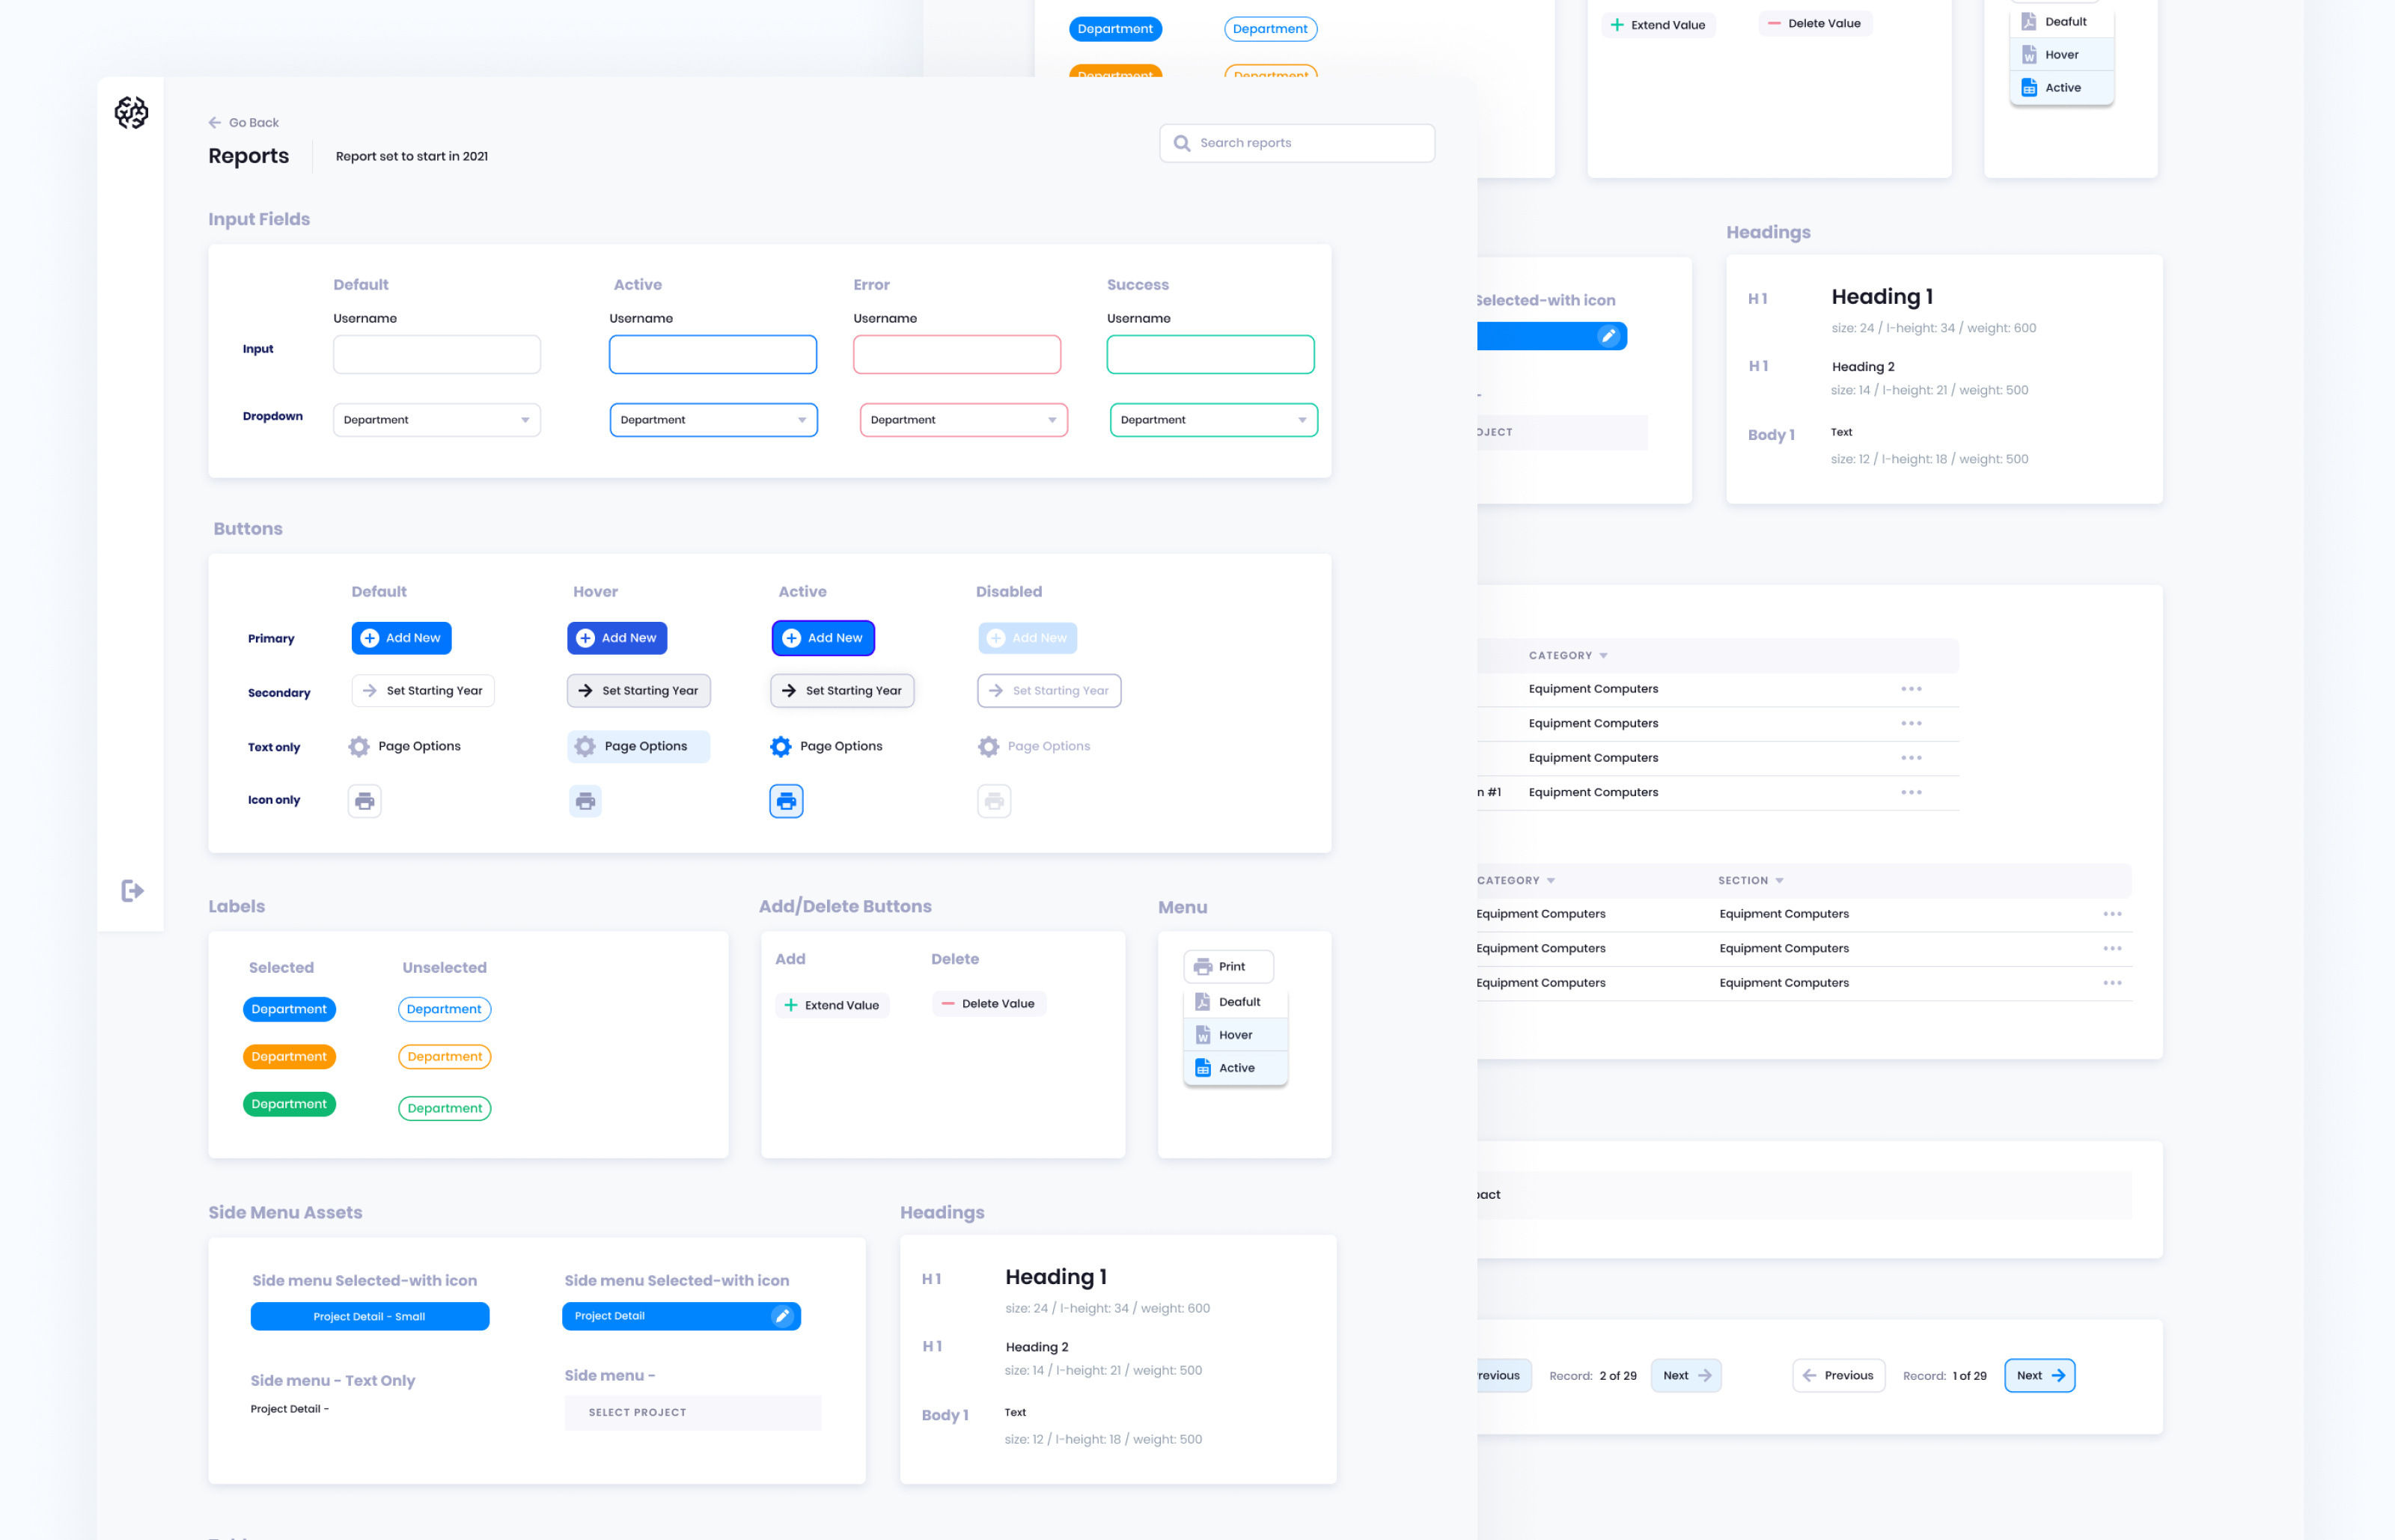Select the Active item in the Menu panel
Viewport: 2395px width, 1540px height.
click(1236, 1067)
